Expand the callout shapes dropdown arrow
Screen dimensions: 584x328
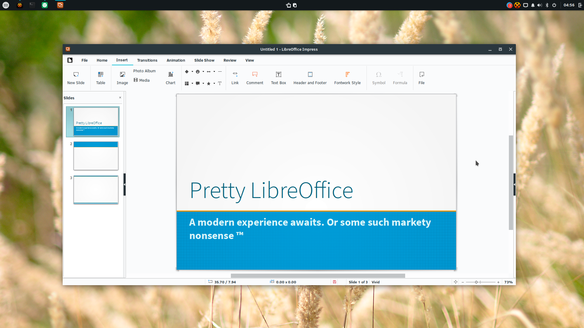pyautogui.click(x=203, y=84)
